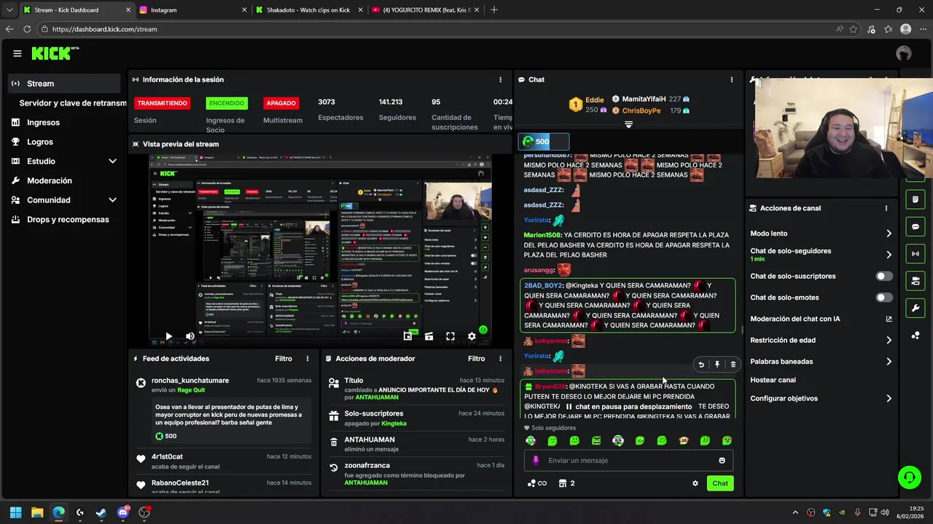The image size is (933, 524).
Task: Expand Chat de solo-seguidores settings
Action: (x=889, y=255)
